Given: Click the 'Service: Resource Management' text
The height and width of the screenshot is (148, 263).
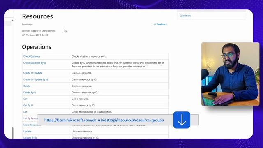Looking at the screenshot, I should [39, 31].
